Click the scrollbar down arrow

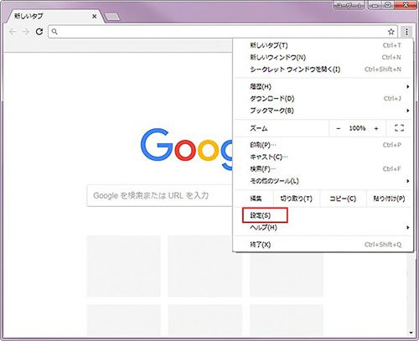[411, 333]
